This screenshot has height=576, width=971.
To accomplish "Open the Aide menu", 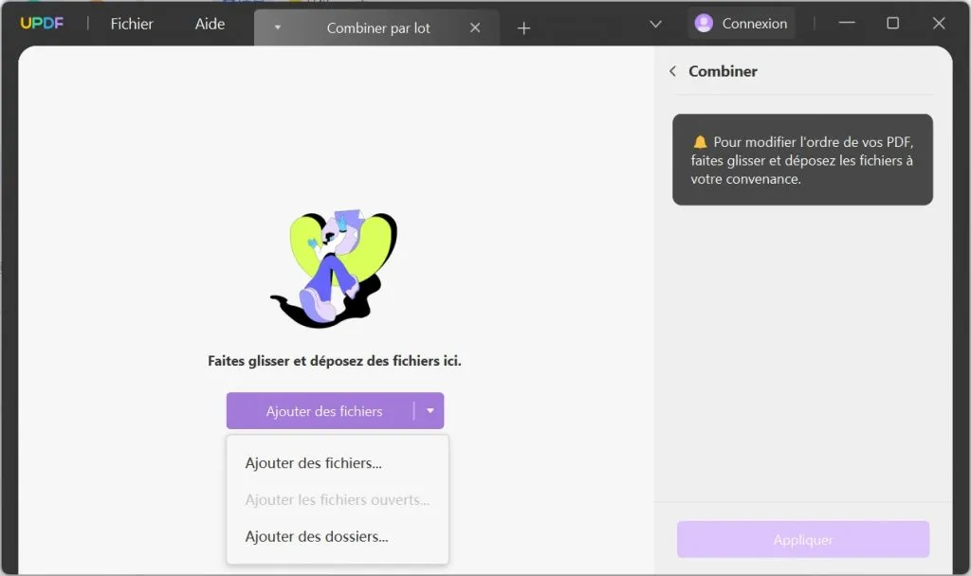I will [209, 24].
